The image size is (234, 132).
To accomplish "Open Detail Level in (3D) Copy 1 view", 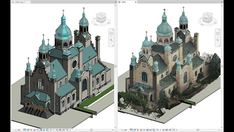I will [x=25, y=130].
